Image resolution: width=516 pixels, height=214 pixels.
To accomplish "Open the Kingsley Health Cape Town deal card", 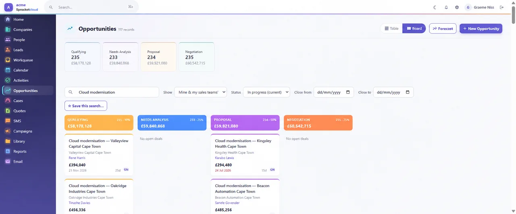I will click(x=245, y=155).
